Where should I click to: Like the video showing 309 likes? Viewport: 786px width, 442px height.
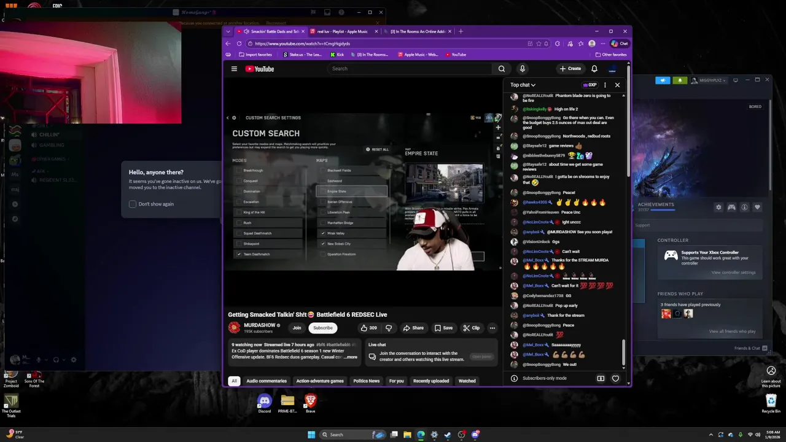click(x=368, y=328)
